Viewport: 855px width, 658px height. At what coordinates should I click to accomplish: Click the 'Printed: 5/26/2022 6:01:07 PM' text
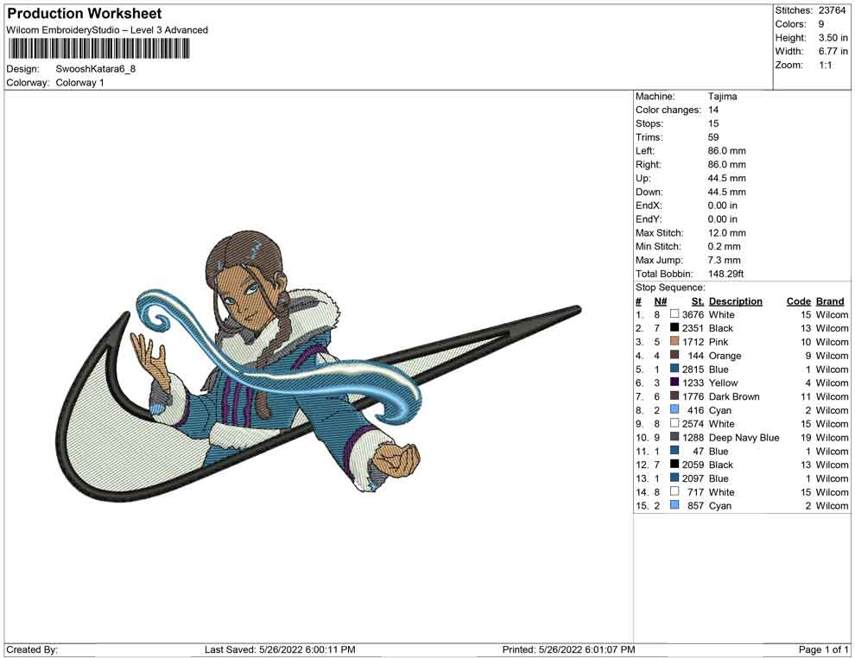pyautogui.click(x=569, y=649)
